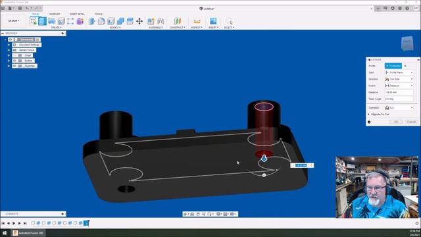This screenshot has height=237, width=421.
Task: Click the Save icon in title bar
Action: point(20,9)
